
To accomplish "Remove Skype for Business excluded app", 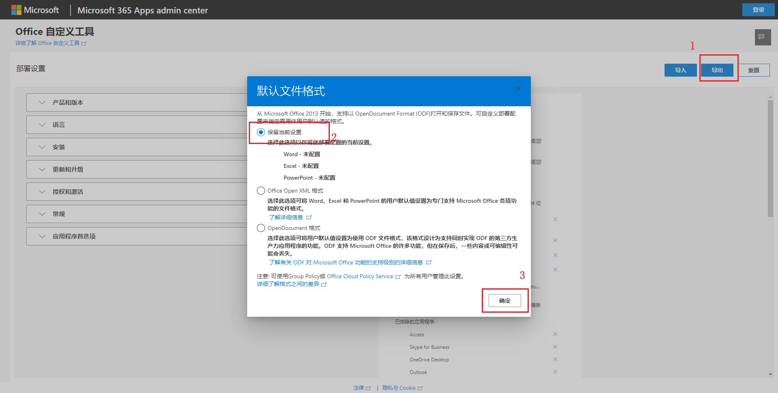I will coord(555,347).
